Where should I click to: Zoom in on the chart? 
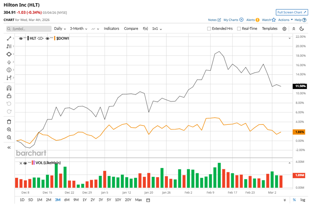point(9,130)
